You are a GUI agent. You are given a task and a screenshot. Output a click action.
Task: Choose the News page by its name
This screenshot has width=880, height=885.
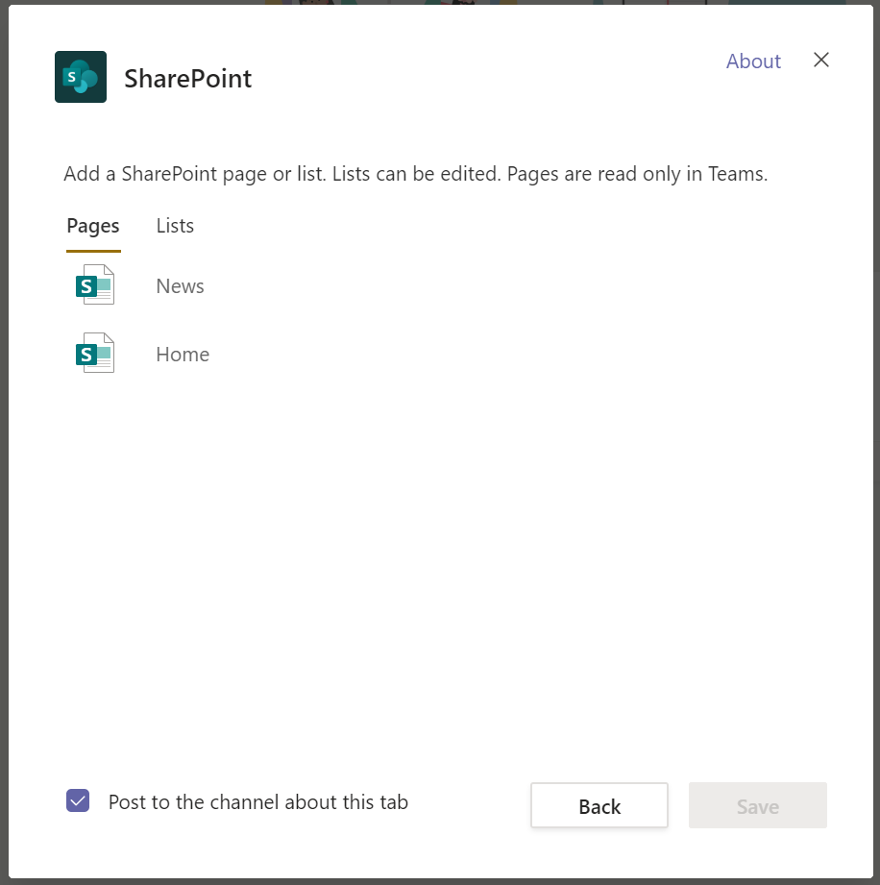point(180,286)
